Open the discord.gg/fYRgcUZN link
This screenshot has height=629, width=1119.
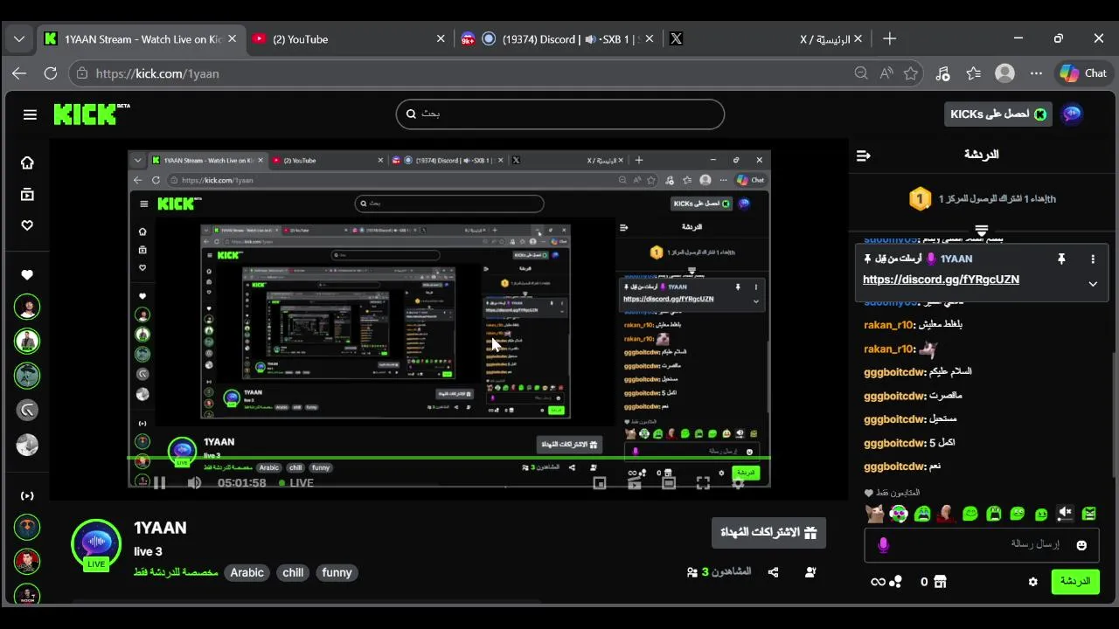(941, 280)
